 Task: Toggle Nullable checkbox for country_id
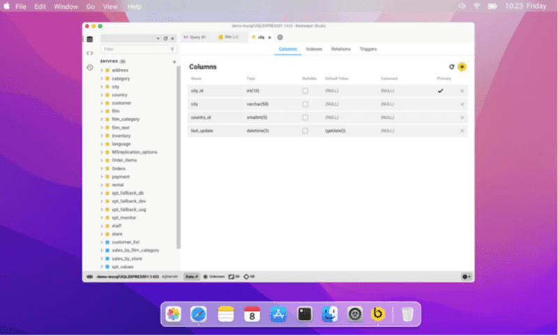tap(305, 118)
